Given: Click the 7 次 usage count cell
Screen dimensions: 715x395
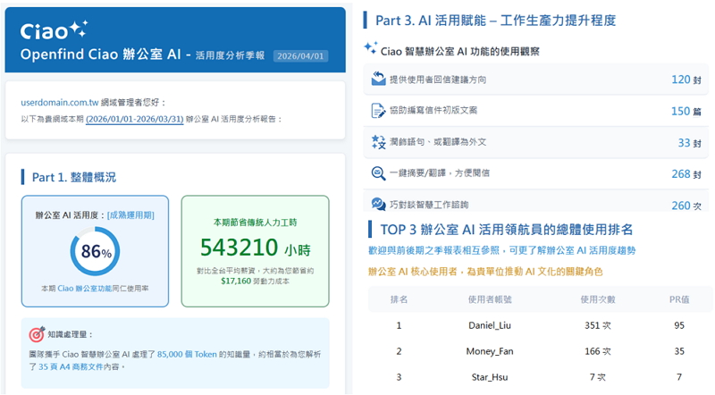Looking at the screenshot, I should click(x=598, y=377).
